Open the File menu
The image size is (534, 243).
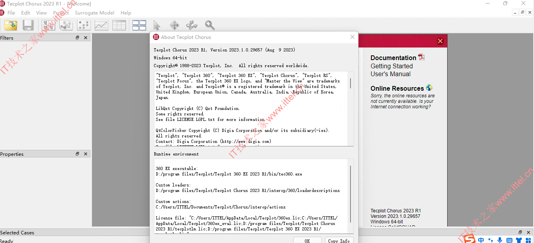pos(11,13)
